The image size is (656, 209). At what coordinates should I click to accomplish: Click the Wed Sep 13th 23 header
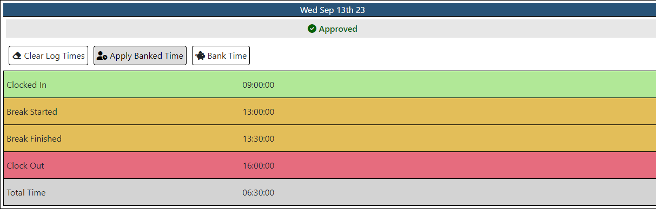click(332, 10)
